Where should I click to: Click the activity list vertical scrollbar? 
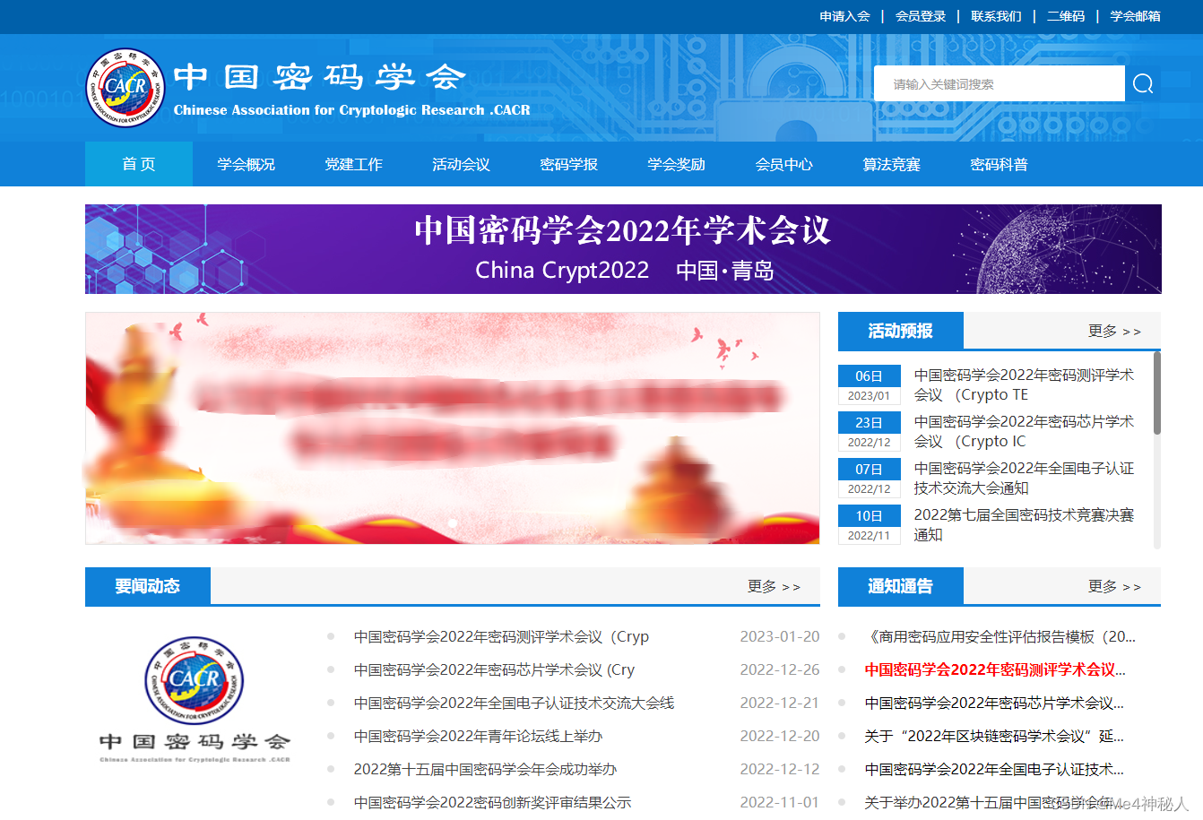pos(1156,394)
